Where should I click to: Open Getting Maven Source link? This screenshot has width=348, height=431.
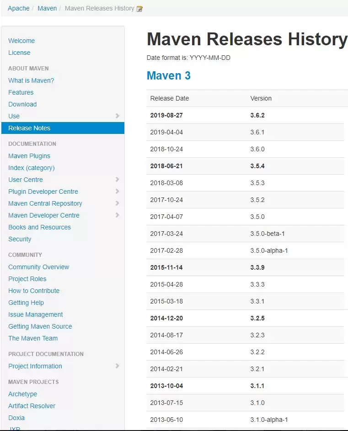(40, 326)
